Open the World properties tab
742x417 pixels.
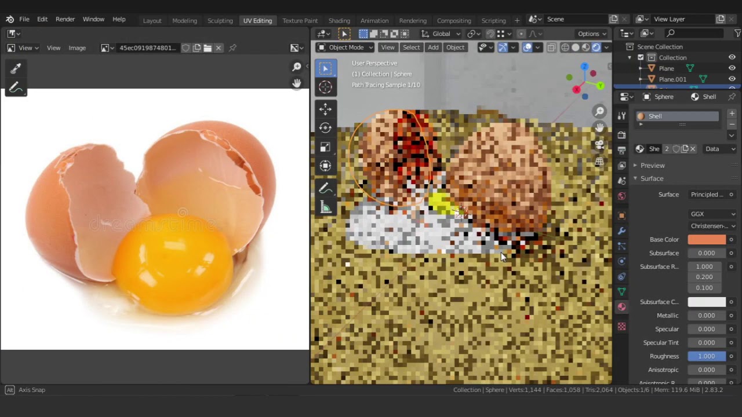(621, 196)
